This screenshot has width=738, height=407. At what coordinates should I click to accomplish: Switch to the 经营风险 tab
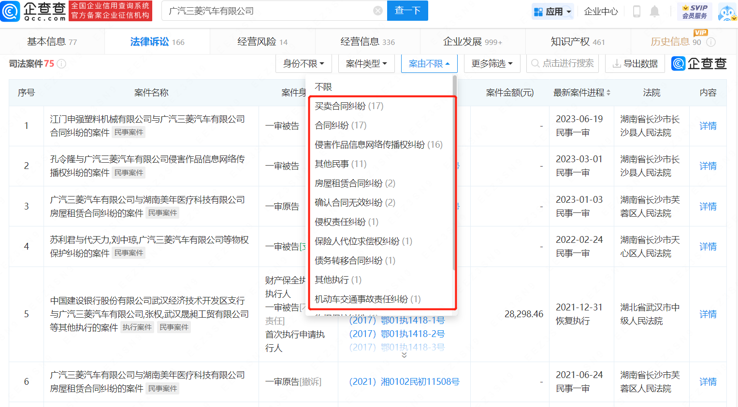(262, 42)
